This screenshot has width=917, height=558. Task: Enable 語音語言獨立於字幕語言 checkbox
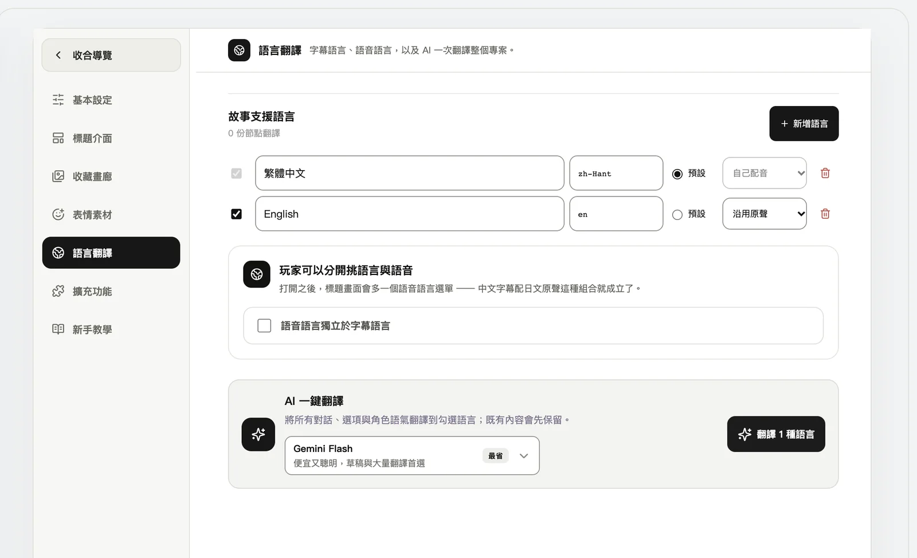[x=264, y=325]
